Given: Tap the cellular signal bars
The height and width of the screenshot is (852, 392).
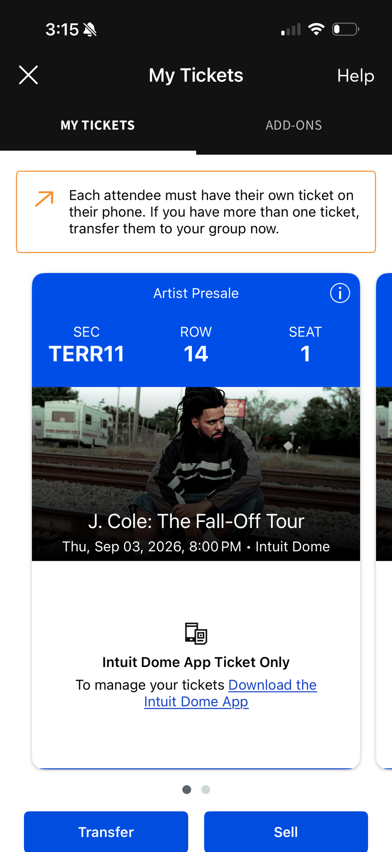Looking at the screenshot, I should pyautogui.click(x=291, y=29).
